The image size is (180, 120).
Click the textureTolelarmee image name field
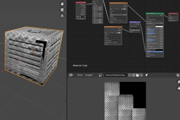click(x=116, y=75)
